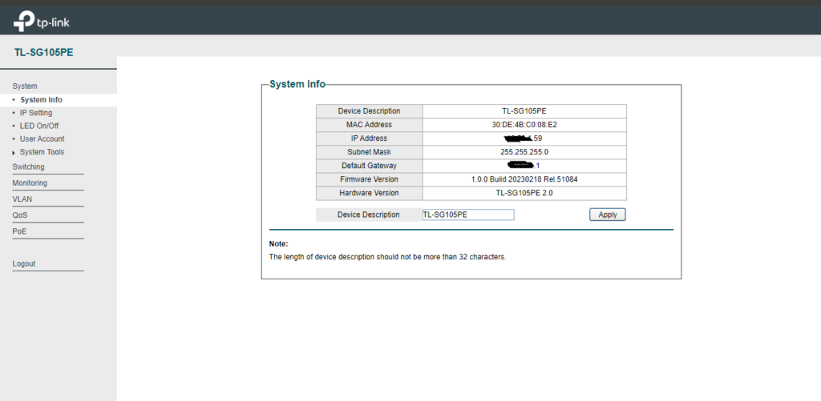The width and height of the screenshot is (821, 401).
Task: Click the Note heading below the form
Action: click(x=278, y=244)
